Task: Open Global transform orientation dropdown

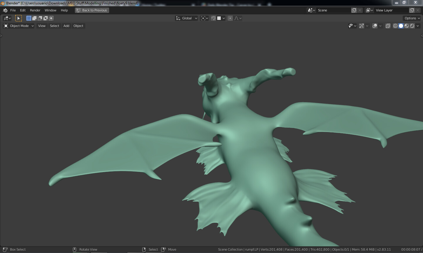Action: (x=187, y=18)
